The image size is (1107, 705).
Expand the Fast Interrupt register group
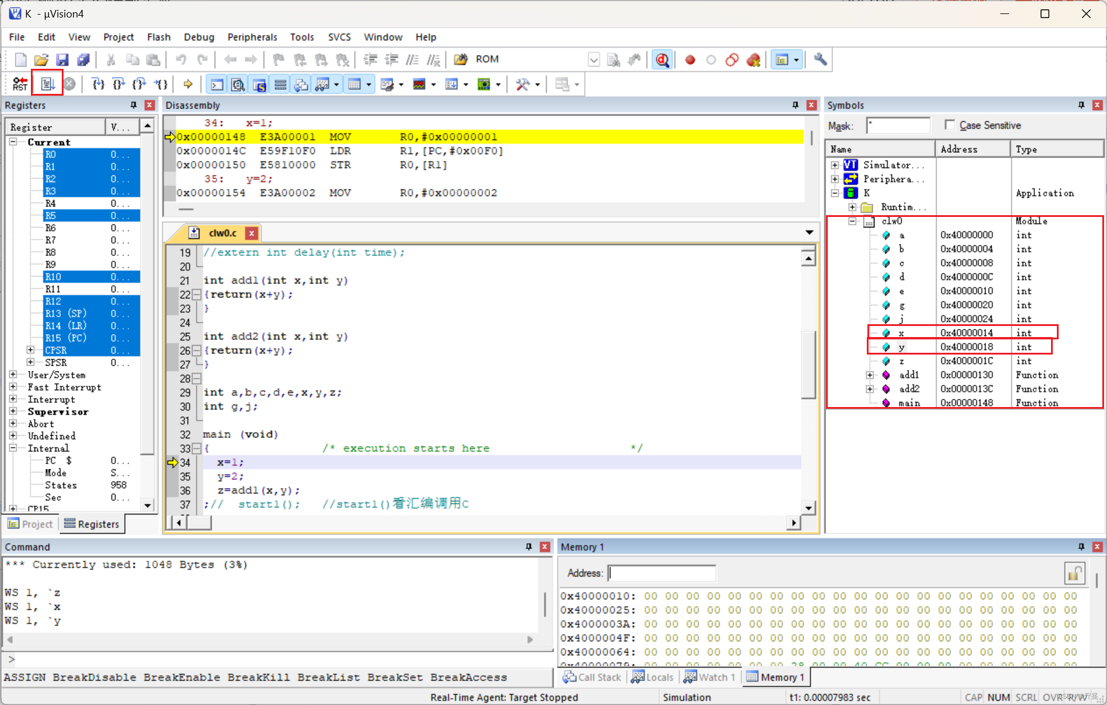pyautogui.click(x=13, y=387)
